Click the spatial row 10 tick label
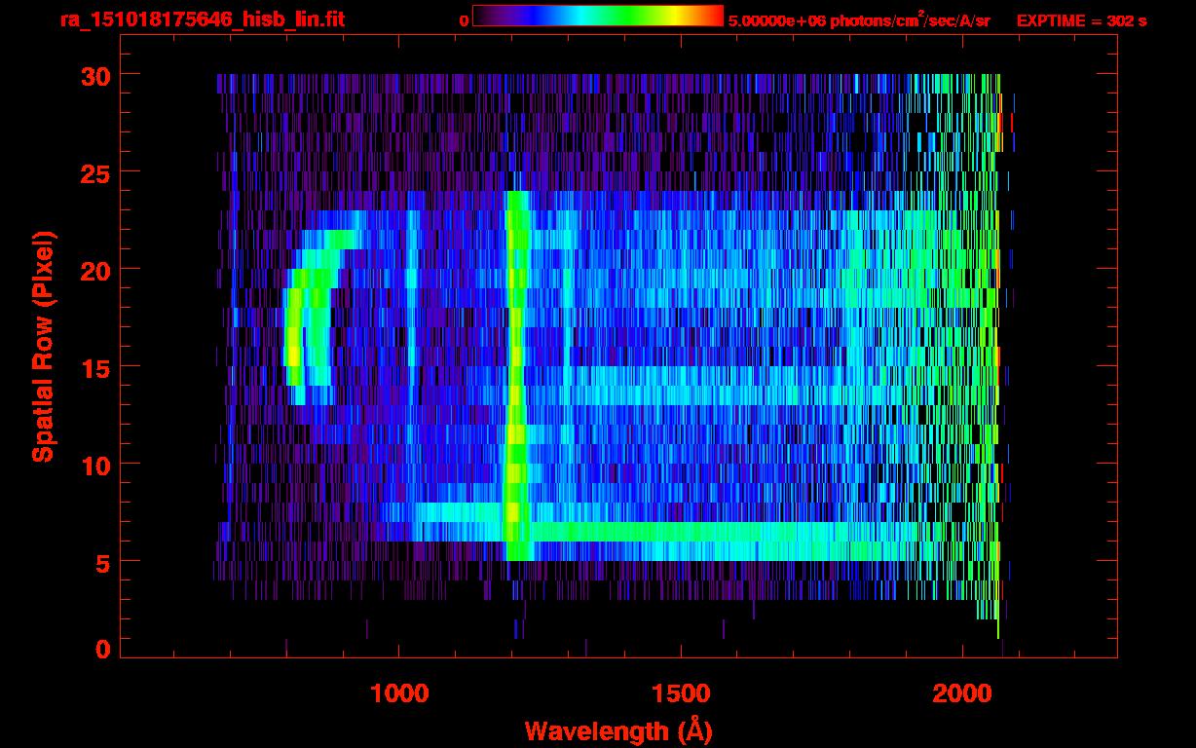The image size is (1196, 748). coord(94,465)
